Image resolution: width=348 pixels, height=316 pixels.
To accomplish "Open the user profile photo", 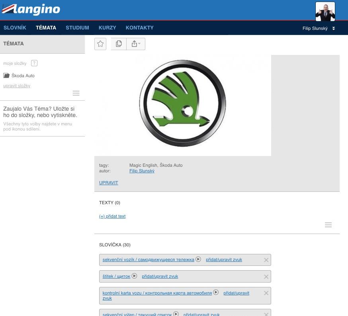I will [x=325, y=11].
